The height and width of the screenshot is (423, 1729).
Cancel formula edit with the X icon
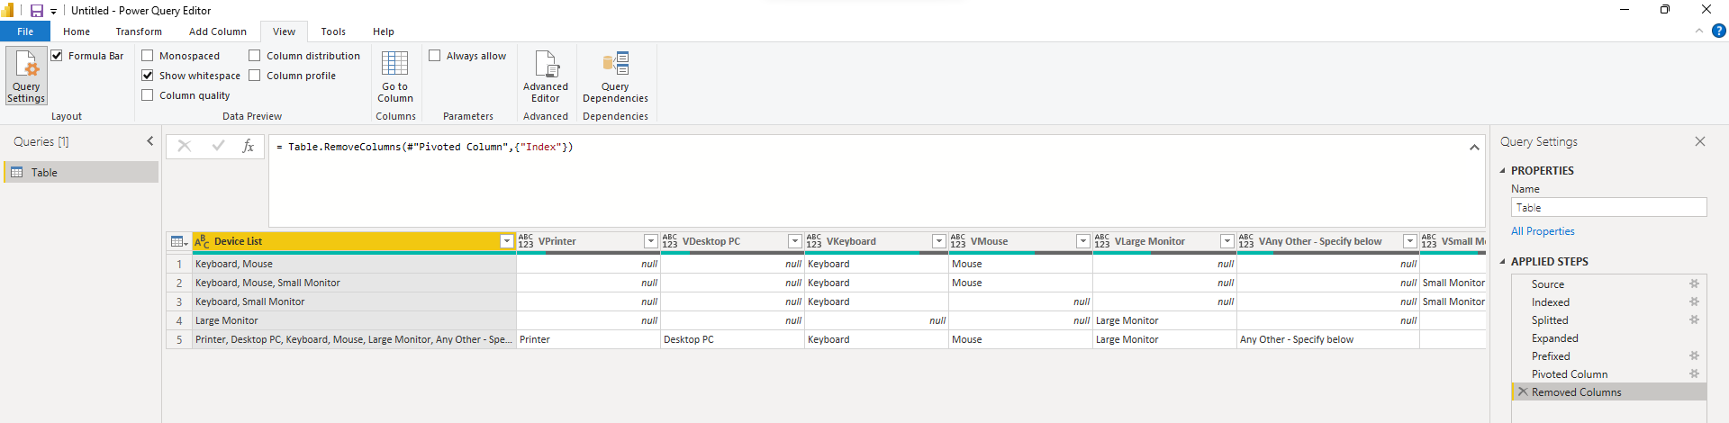pyautogui.click(x=185, y=146)
